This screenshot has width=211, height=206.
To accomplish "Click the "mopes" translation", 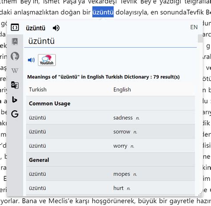I will coord(122,174).
